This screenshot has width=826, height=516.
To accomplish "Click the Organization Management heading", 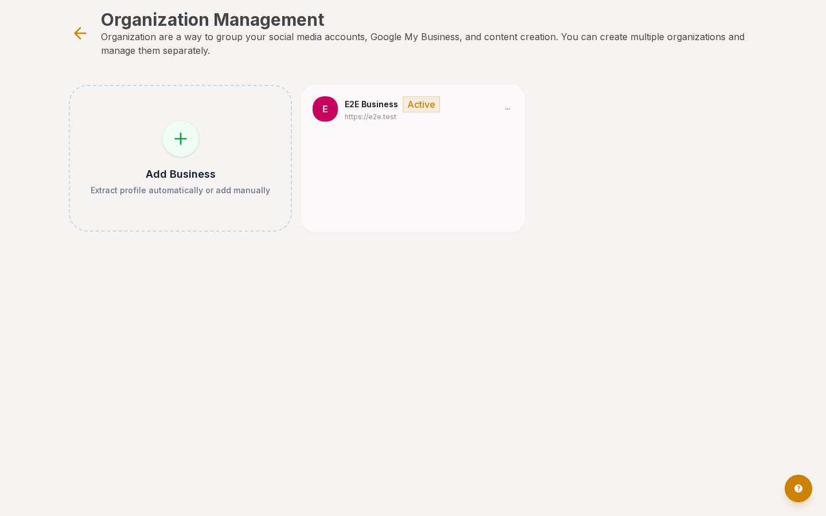I will [212, 19].
